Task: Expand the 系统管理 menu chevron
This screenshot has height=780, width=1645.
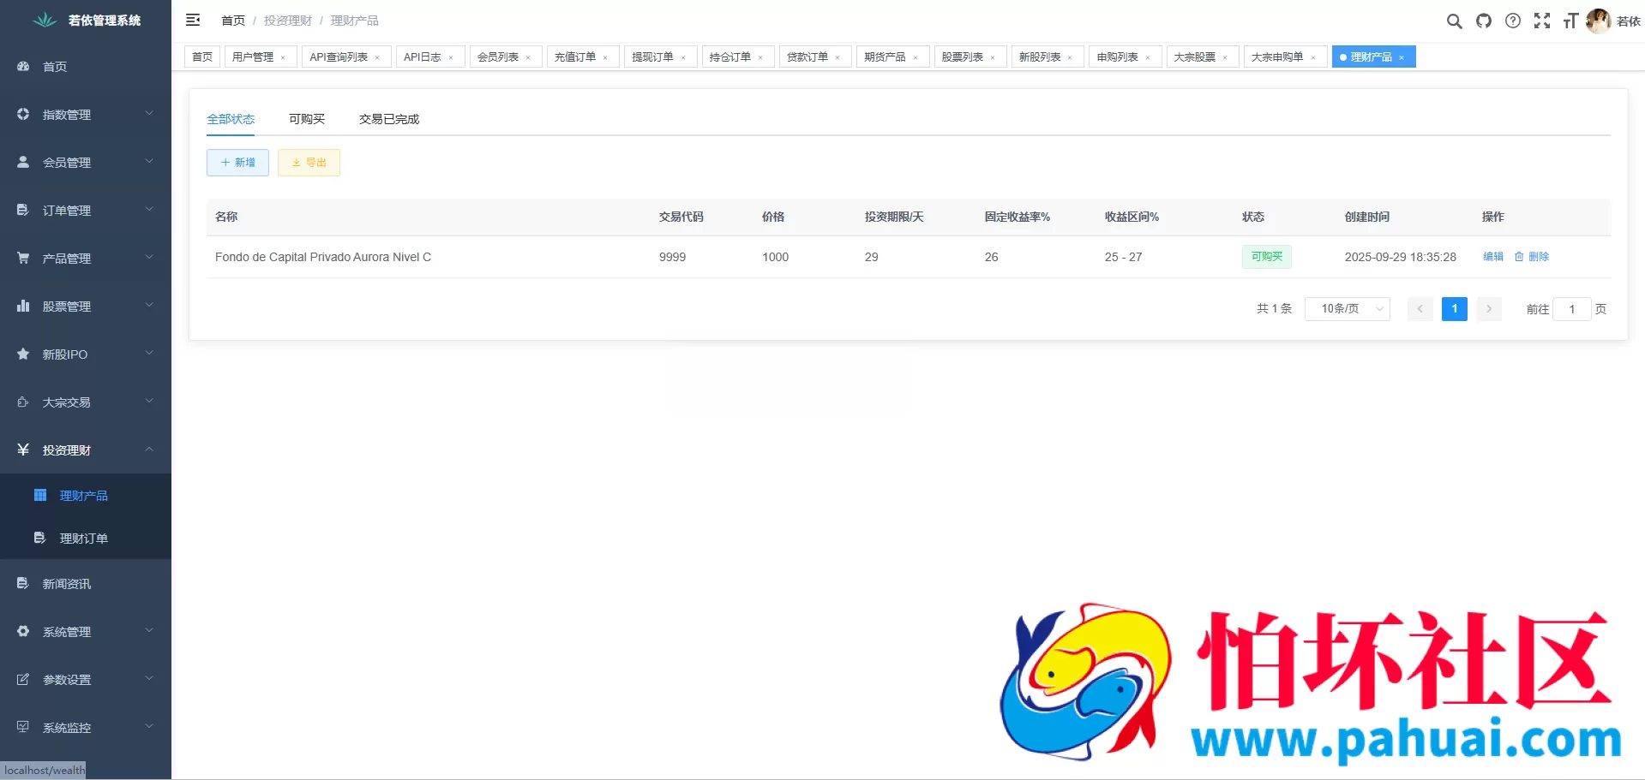Action: (149, 630)
